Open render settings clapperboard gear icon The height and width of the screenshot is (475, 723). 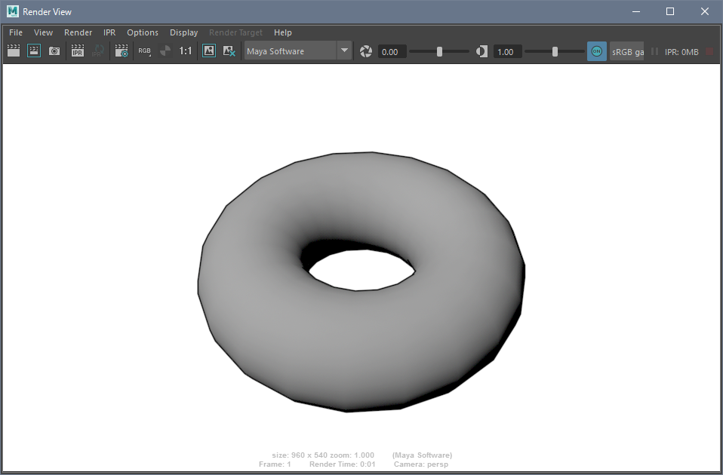point(122,51)
